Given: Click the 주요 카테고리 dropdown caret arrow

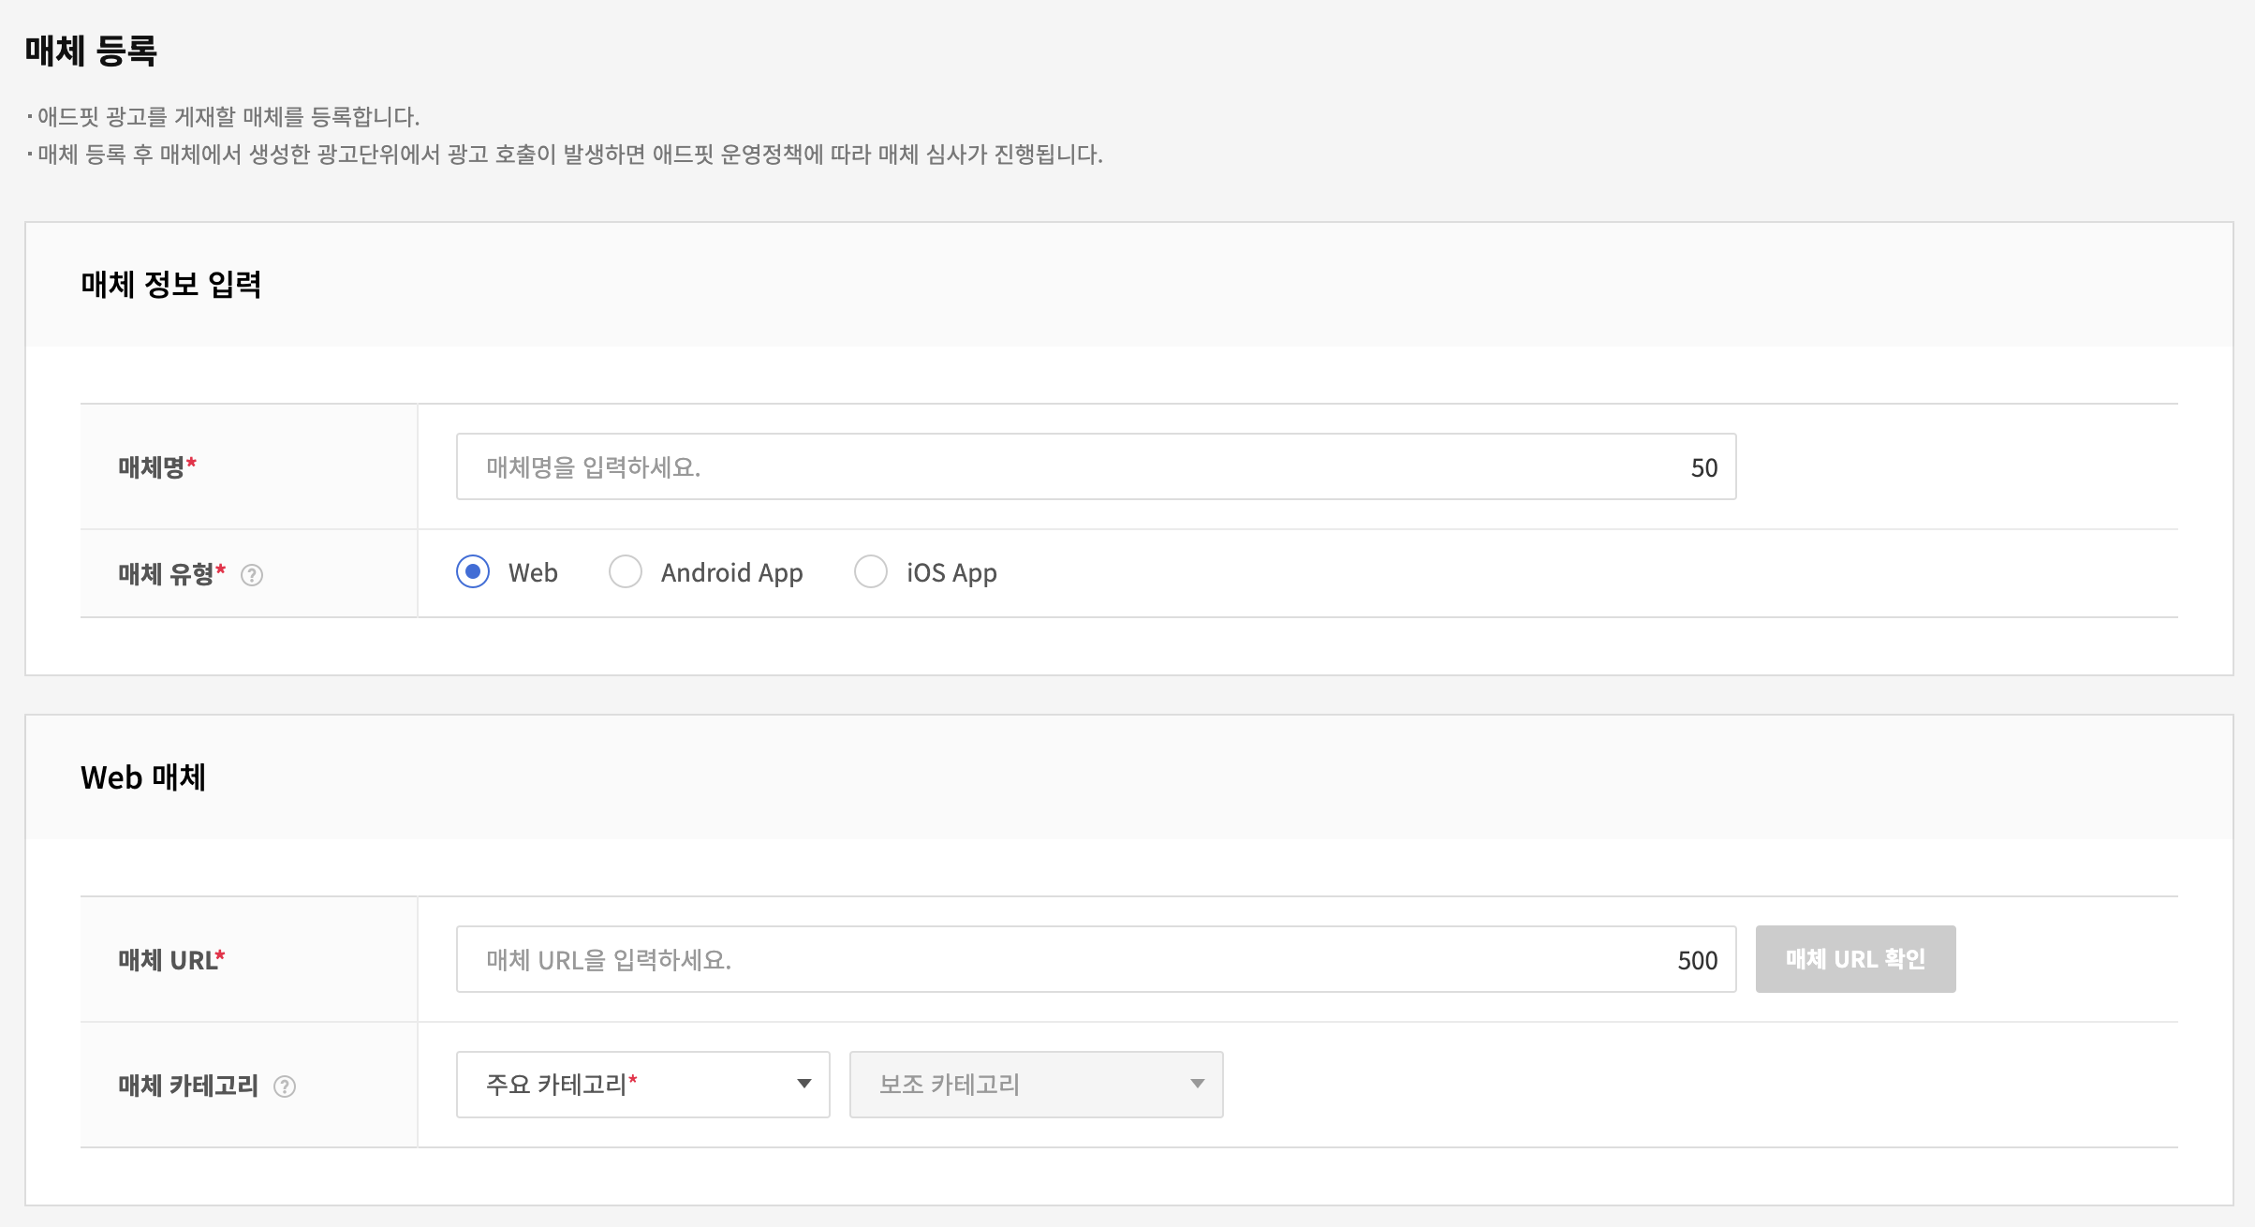Looking at the screenshot, I should (x=803, y=1084).
